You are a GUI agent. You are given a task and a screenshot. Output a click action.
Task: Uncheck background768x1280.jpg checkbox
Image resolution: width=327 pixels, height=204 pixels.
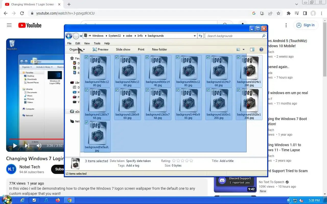(x=86, y=57)
